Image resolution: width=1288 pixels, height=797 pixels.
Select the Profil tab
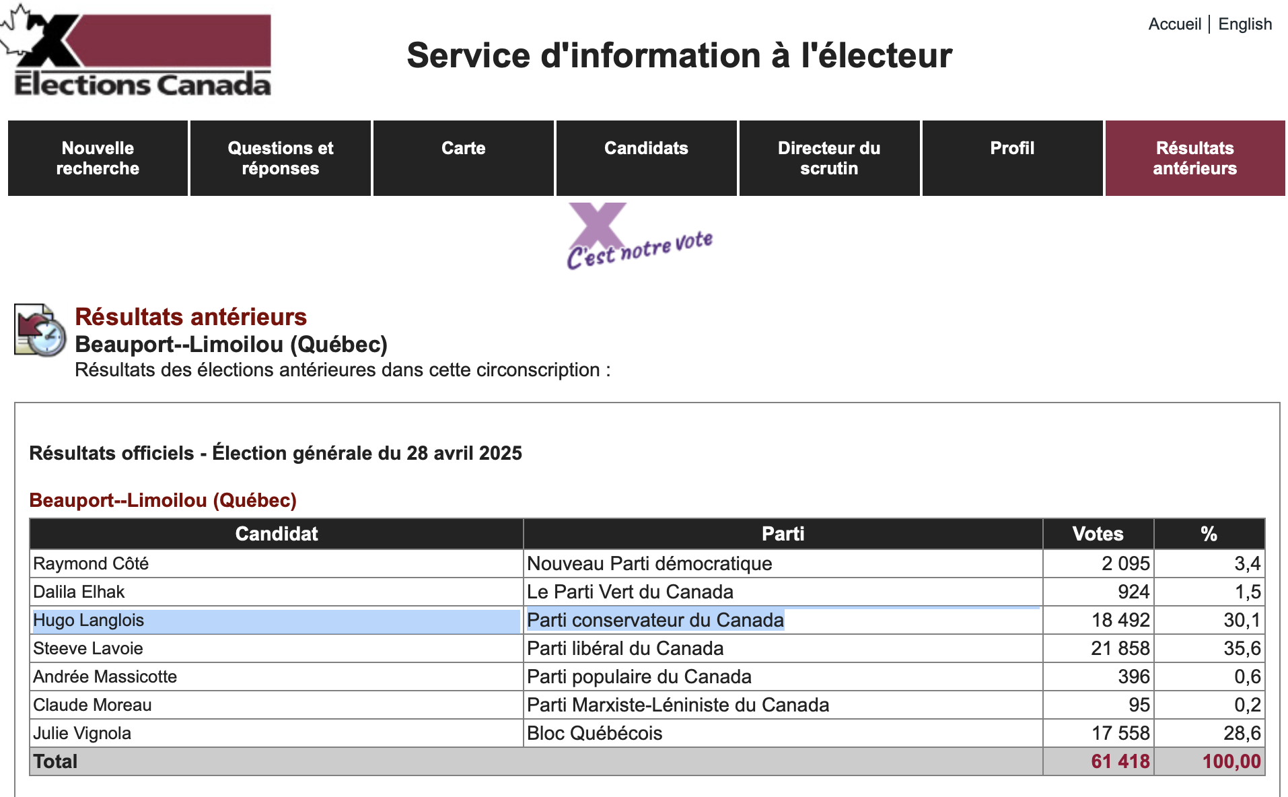coord(1012,149)
